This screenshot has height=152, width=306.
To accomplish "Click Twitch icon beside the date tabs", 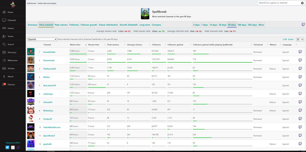I will (303, 25).
